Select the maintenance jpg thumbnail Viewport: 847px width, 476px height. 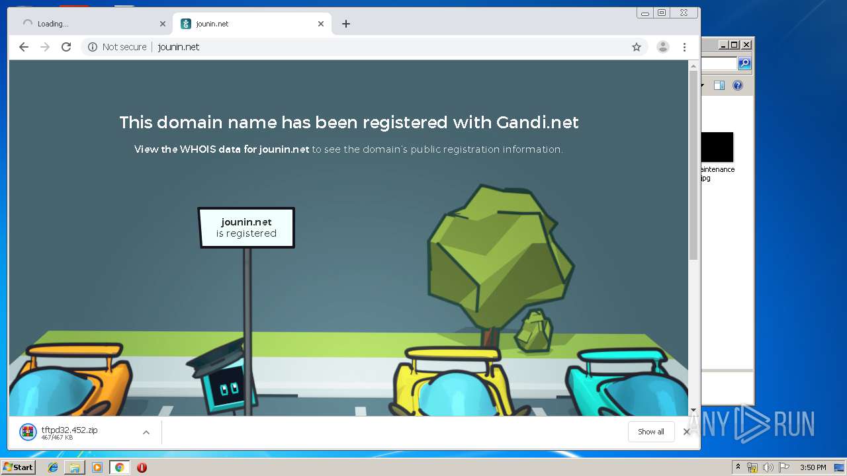[717, 147]
